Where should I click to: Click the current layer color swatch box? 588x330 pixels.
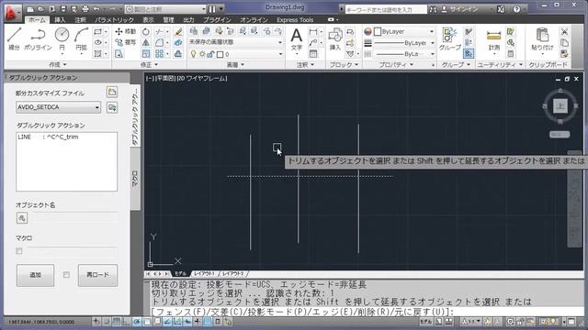pos(220,55)
